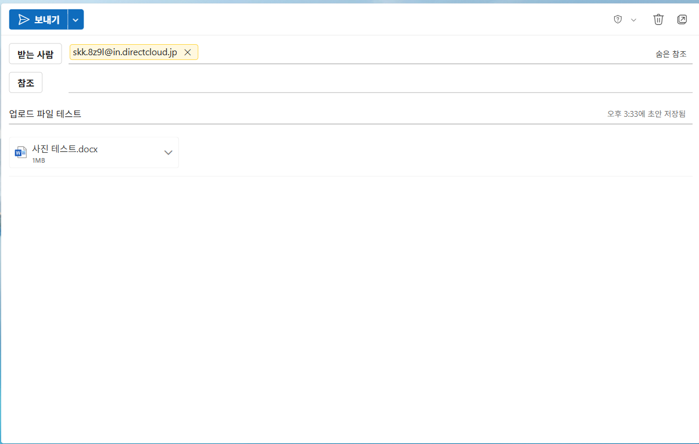Viewport: 699px width, 444px height.
Task: Open the send options dropdown arrow
Action: click(x=76, y=20)
